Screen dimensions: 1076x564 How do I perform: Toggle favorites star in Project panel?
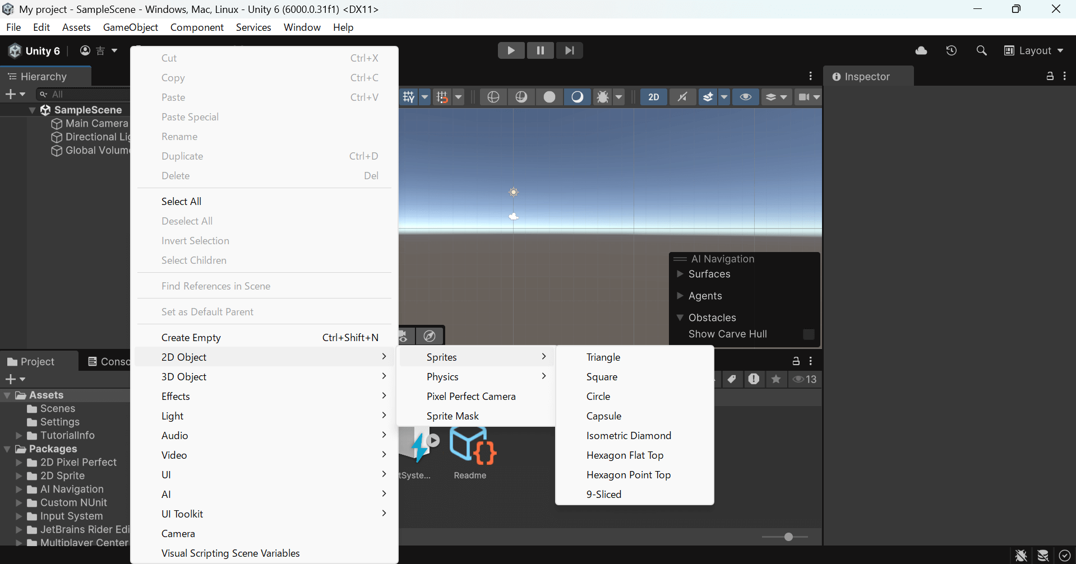click(x=776, y=379)
